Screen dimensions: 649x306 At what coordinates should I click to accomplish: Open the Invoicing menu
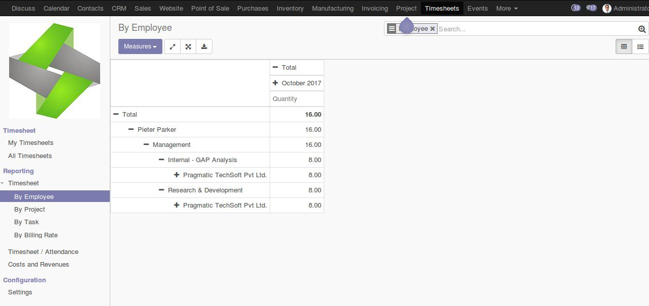(x=375, y=8)
